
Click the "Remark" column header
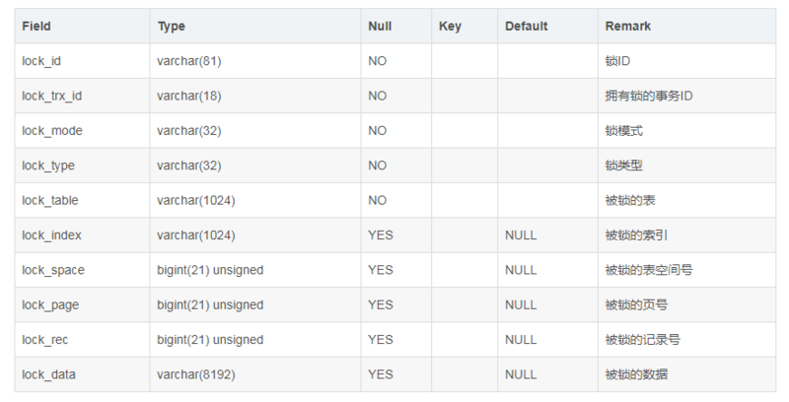click(627, 27)
